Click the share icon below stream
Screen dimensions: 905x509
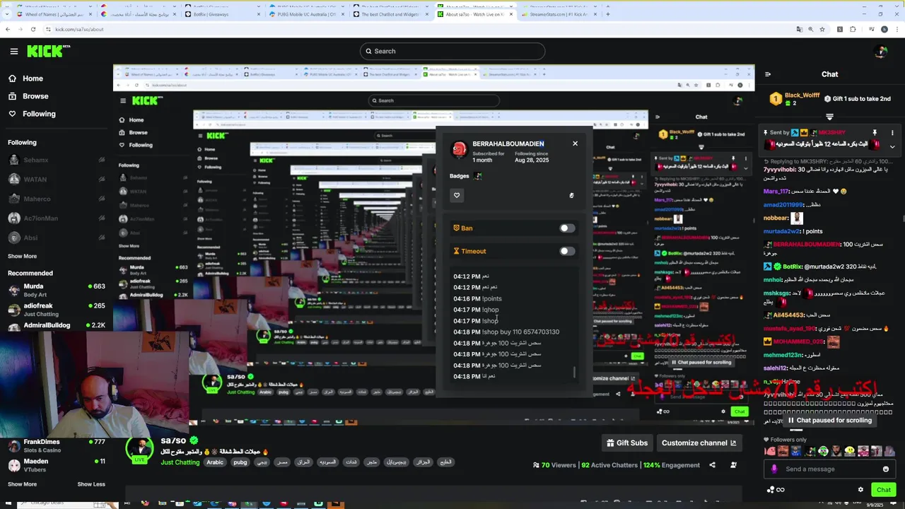coord(712,465)
